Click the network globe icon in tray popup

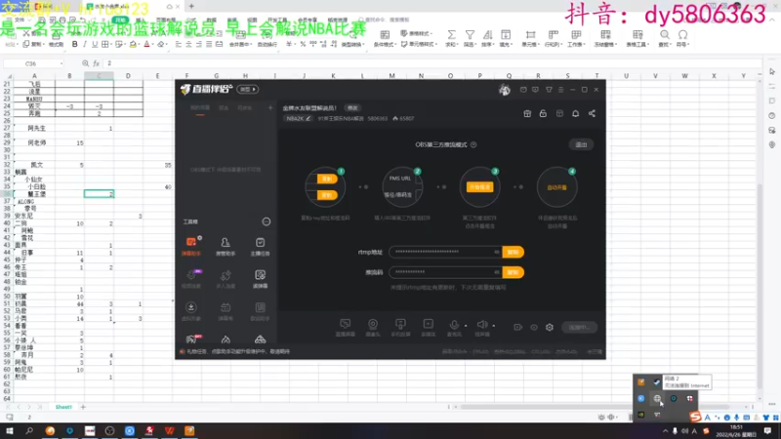[x=657, y=399]
